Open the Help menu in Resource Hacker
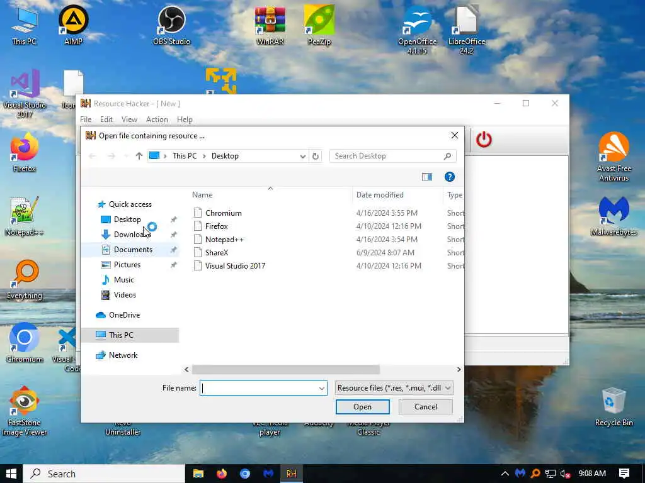645x483 pixels. coord(185,119)
